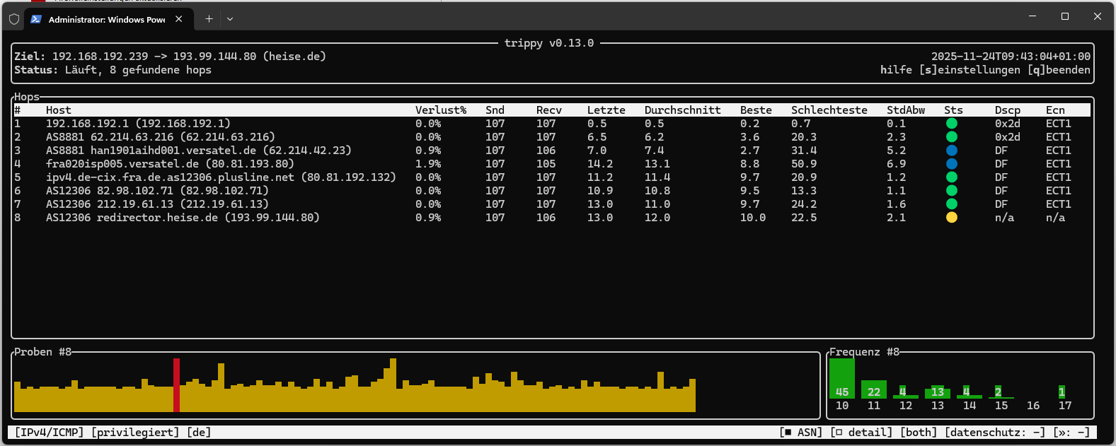
Task: Click the green status dot for hop 6
Action: coord(952,190)
